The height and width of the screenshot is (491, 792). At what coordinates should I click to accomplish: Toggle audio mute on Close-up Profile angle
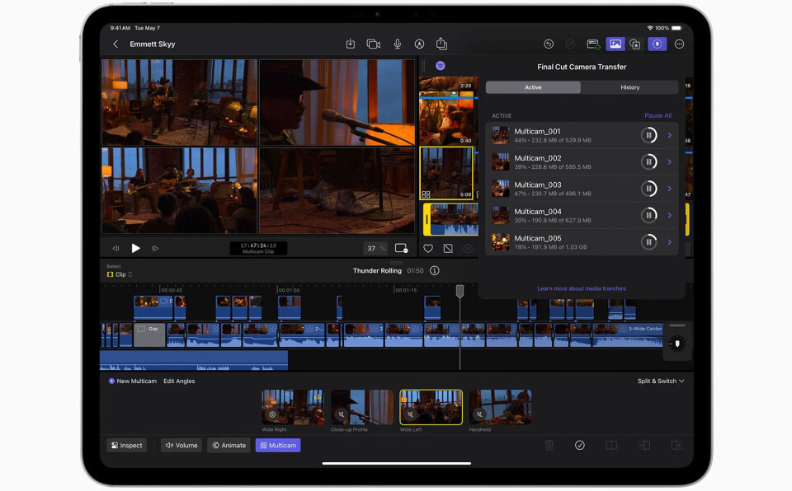click(342, 414)
